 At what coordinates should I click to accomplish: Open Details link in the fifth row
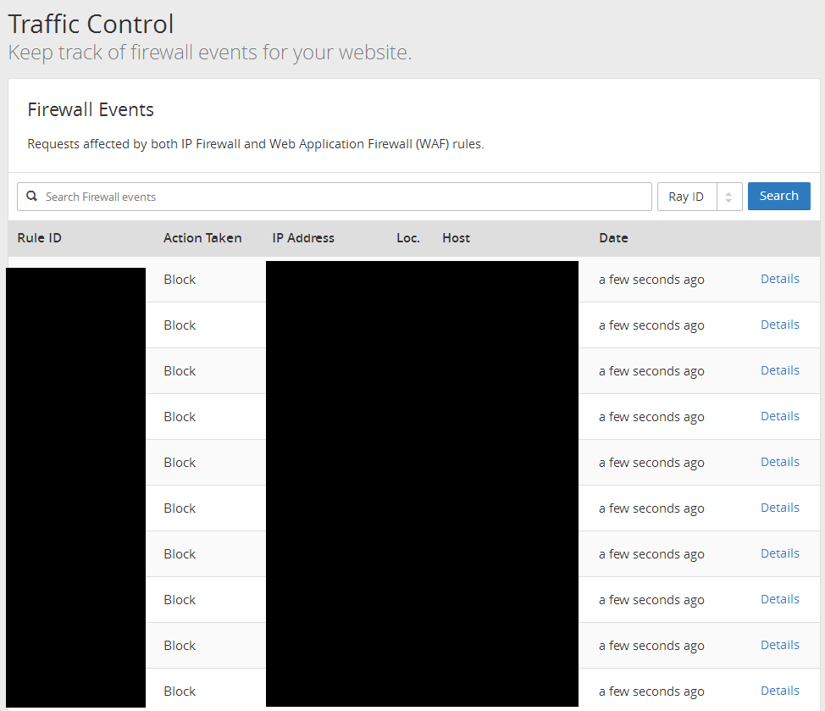(779, 462)
